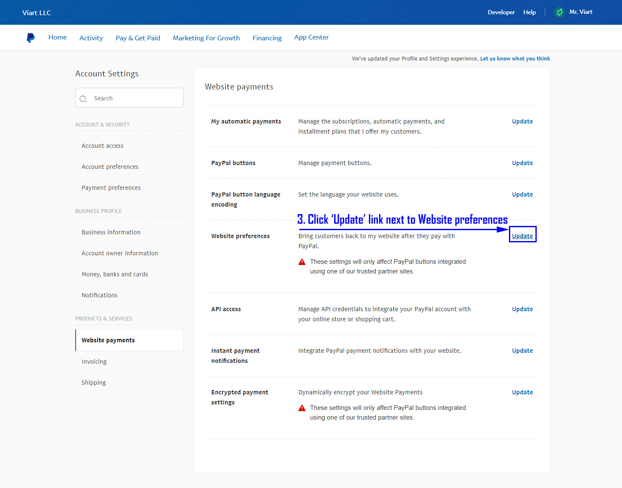Click 'Website preferences' row label
Image resolution: width=622 pixels, height=488 pixels.
click(240, 236)
